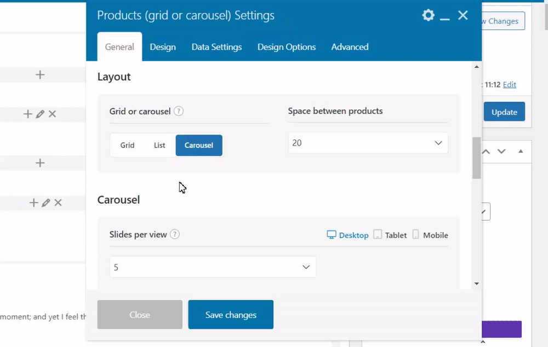
Task: Click the Save changes button
Action: (231, 315)
